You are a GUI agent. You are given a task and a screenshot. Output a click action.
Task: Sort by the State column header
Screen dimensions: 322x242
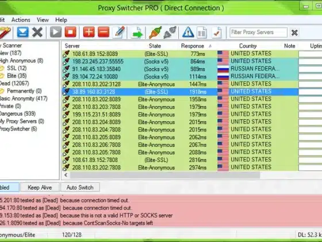coord(155,46)
